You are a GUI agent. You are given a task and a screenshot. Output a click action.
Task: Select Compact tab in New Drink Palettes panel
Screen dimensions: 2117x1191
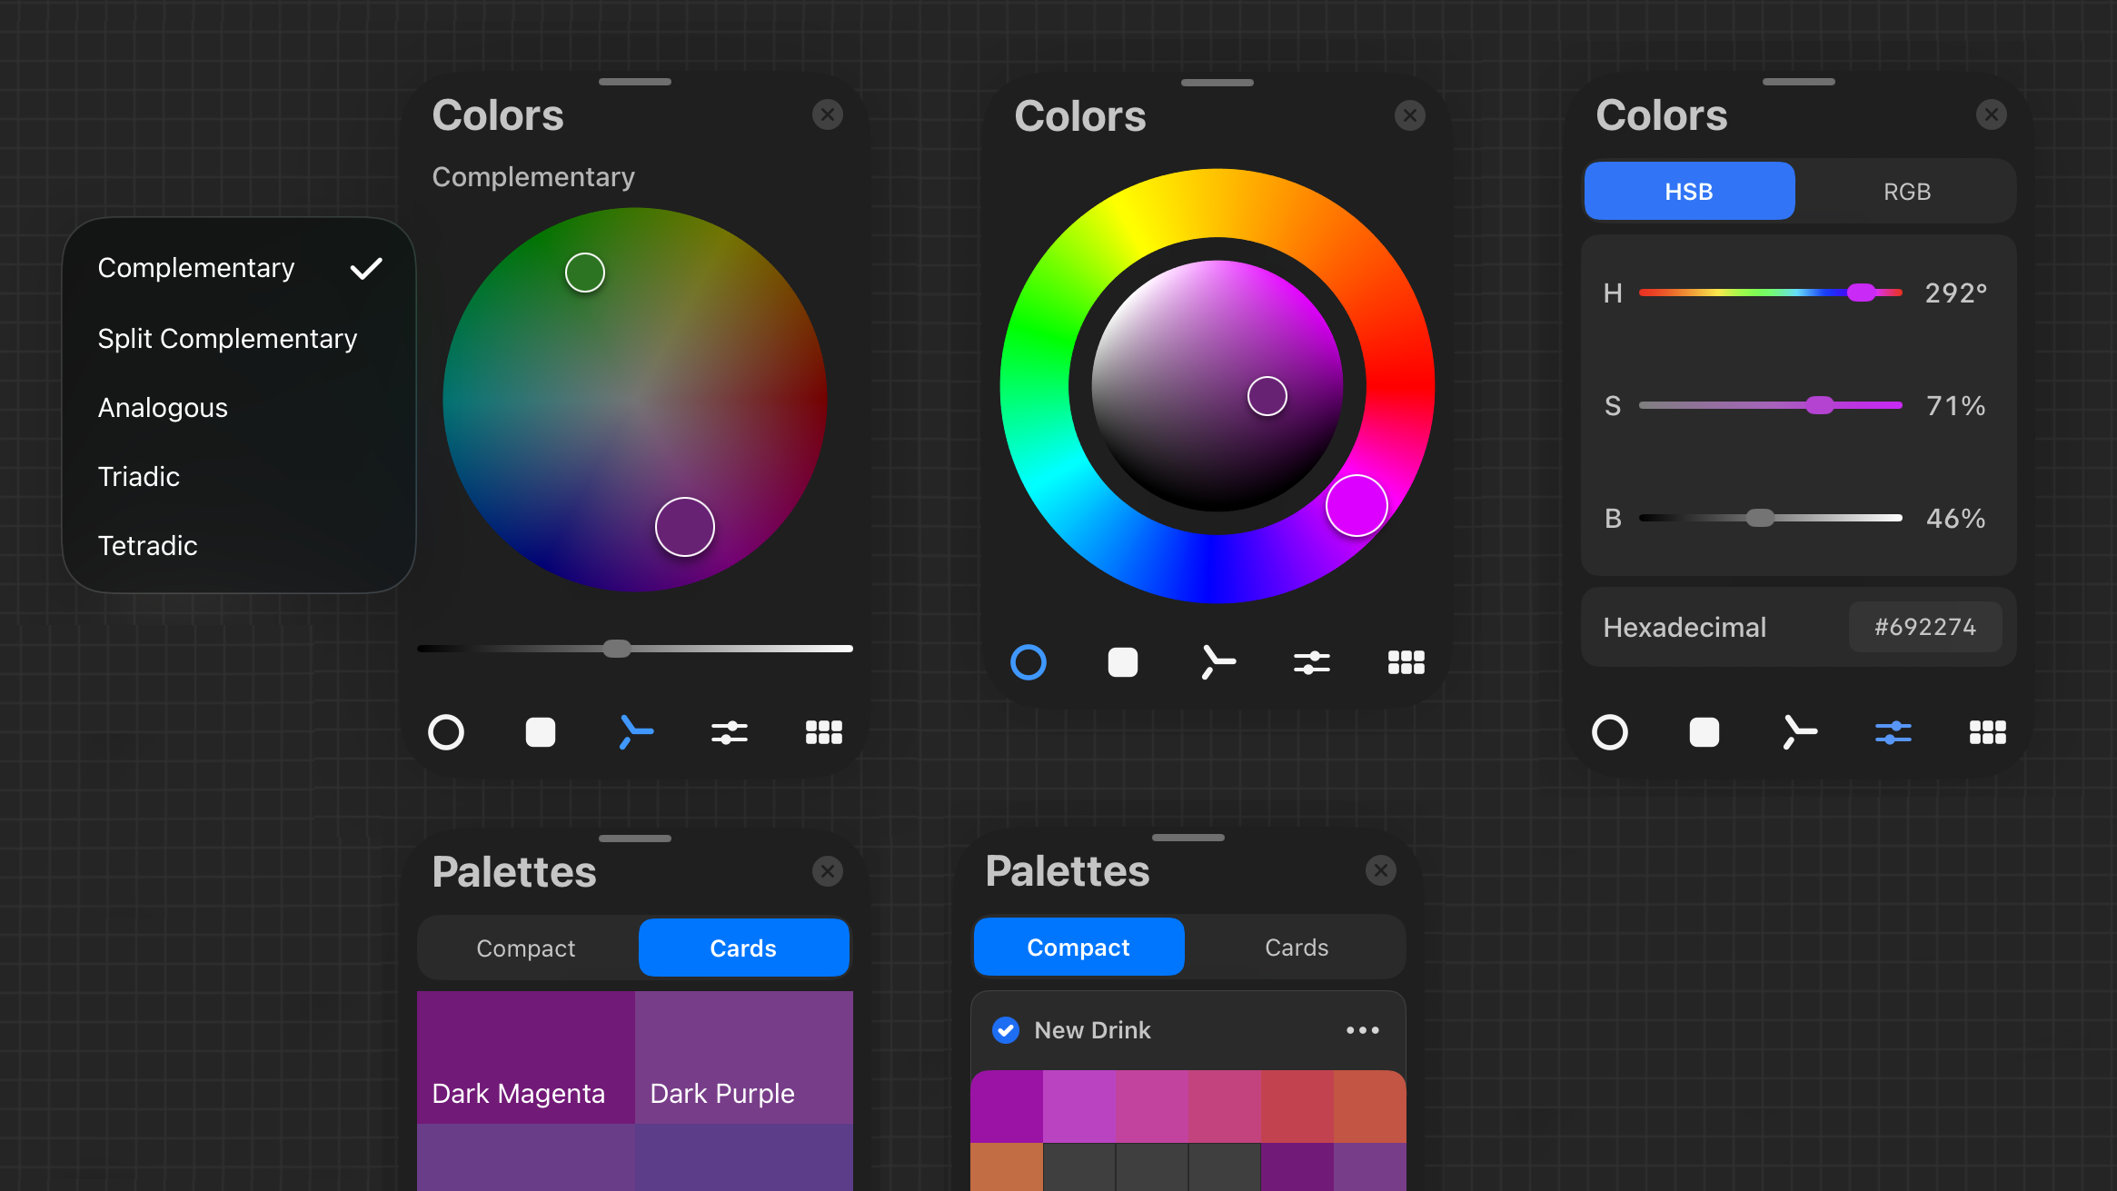pyautogui.click(x=1078, y=948)
